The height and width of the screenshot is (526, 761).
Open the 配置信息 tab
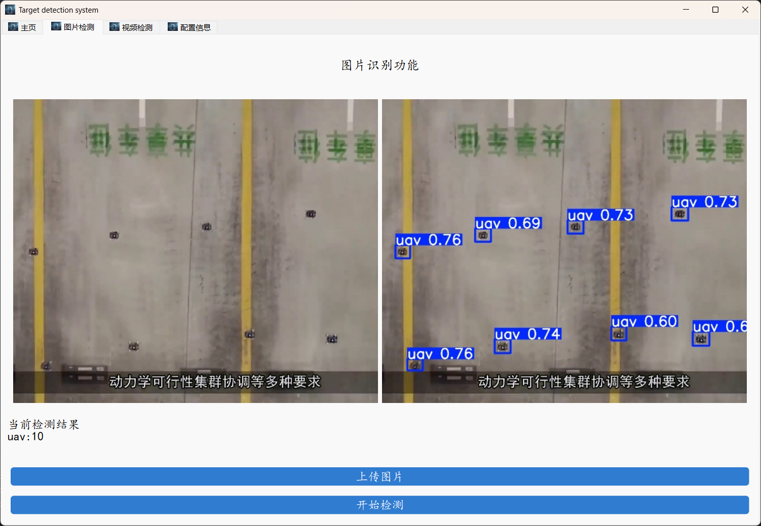189,27
